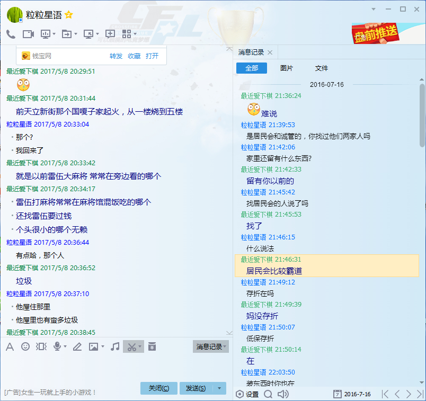Expand the 消息记录 dropdown button
Screen dimensions: 426x401
211,346
